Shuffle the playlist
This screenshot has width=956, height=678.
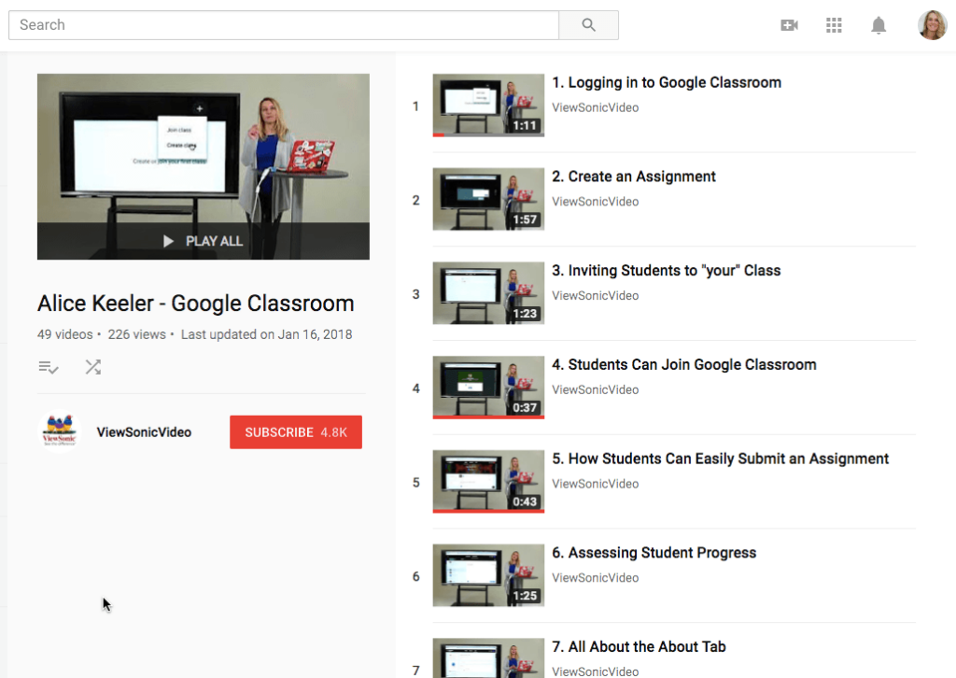point(93,367)
